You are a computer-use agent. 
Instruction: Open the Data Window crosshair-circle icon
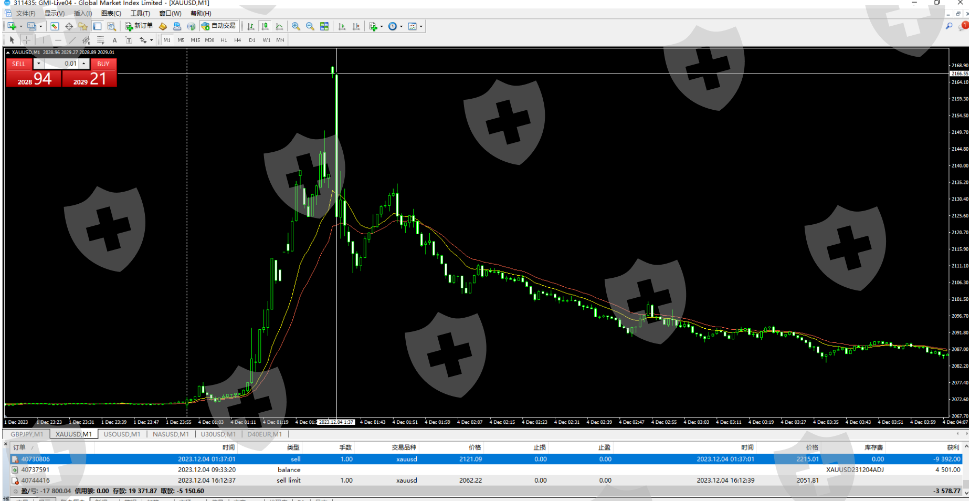69,26
